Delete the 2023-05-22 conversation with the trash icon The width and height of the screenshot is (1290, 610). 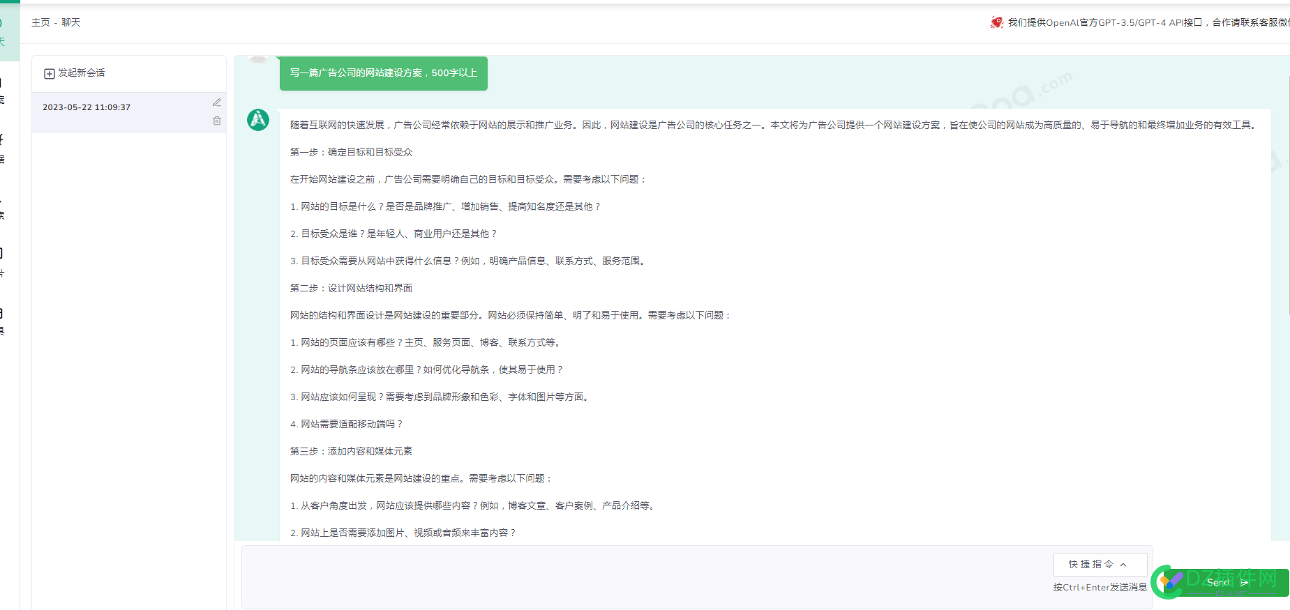coord(217,121)
